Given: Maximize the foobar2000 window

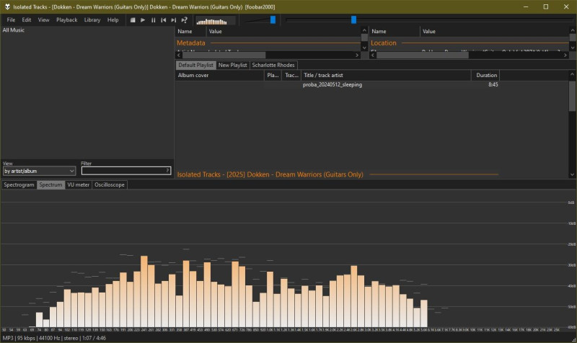Looking at the screenshot, I should (546, 6).
